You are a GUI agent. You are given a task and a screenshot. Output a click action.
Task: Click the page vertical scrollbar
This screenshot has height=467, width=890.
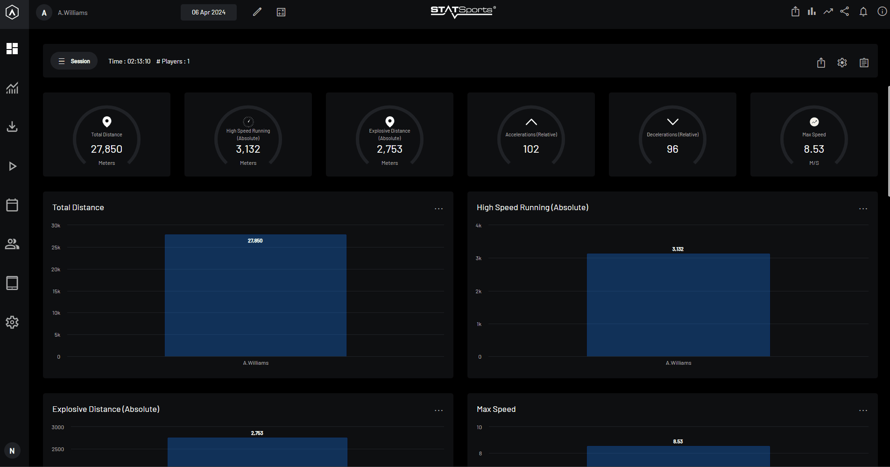coord(888,141)
